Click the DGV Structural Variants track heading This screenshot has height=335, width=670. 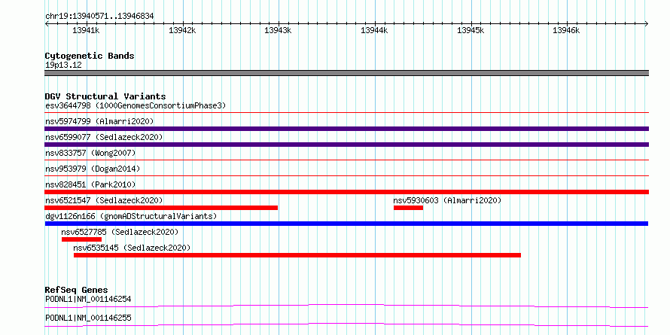coord(105,96)
